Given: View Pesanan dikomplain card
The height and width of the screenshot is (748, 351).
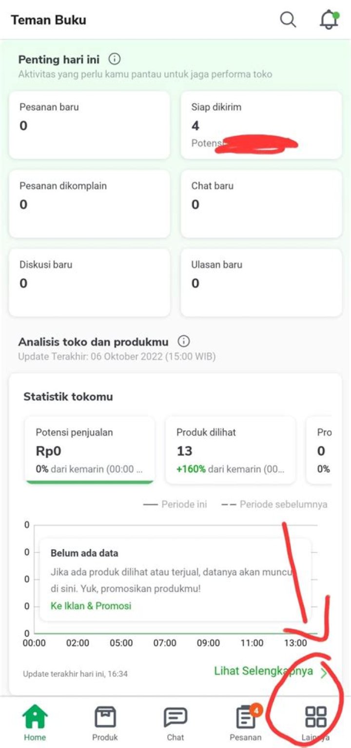Looking at the screenshot, I should pos(90,204).
